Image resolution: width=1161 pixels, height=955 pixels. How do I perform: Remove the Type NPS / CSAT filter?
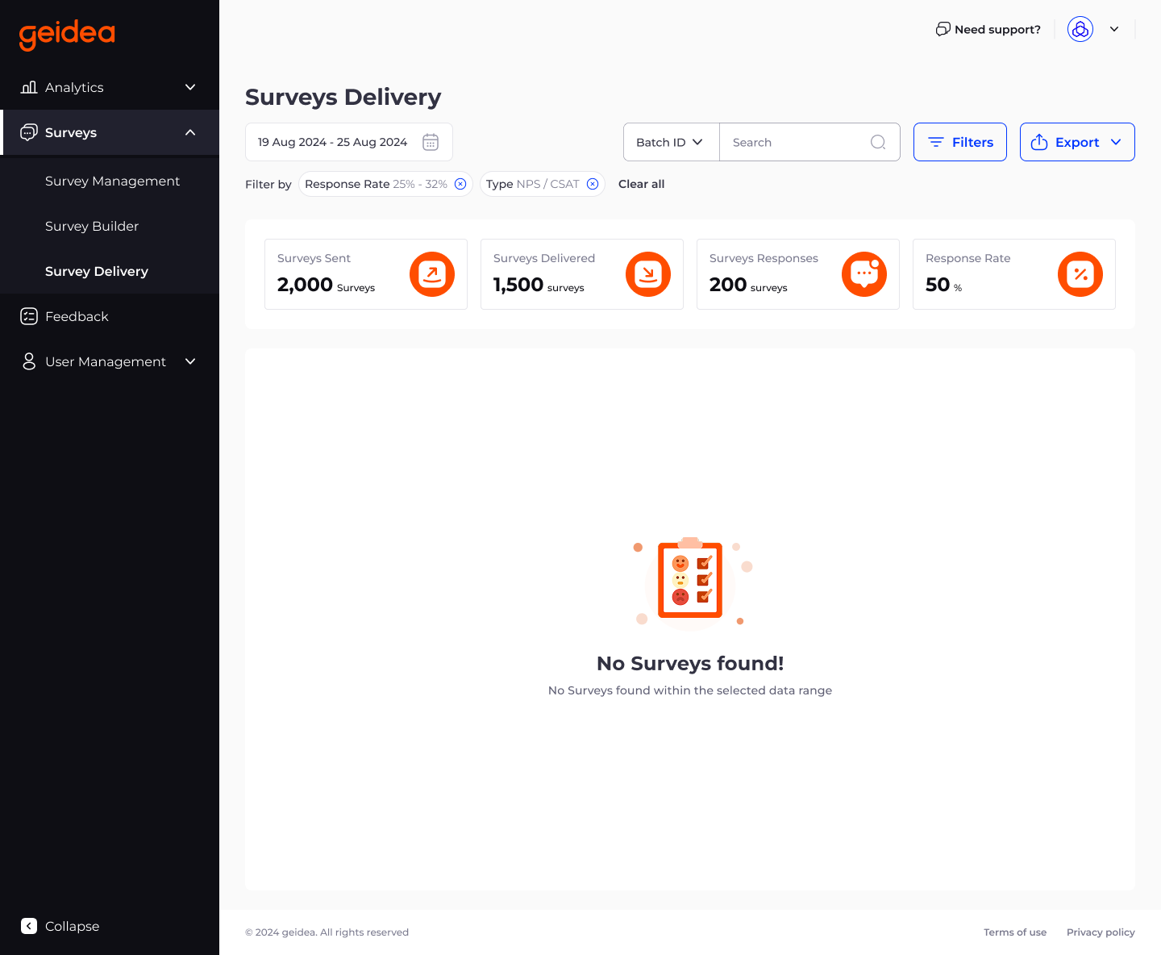(593, 184)
